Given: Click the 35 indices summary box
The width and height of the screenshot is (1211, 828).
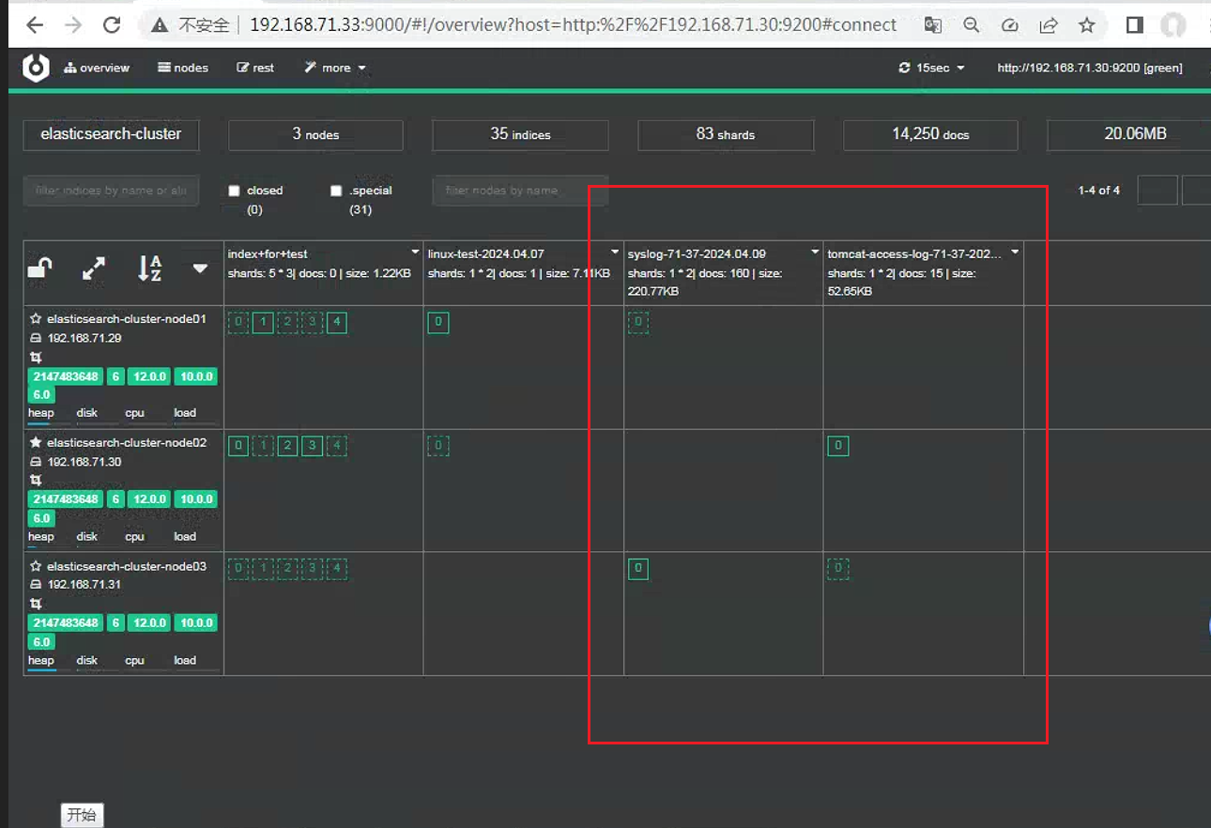Looking at the screenshot, I should 520,134.
